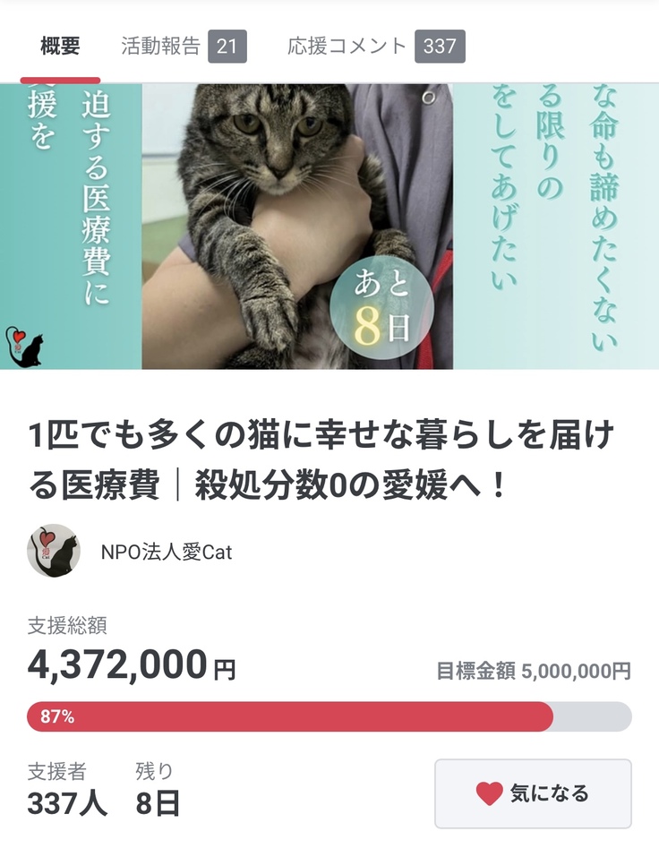
Task: Tap the 迫する医療費に banner text
Action: 95,197
